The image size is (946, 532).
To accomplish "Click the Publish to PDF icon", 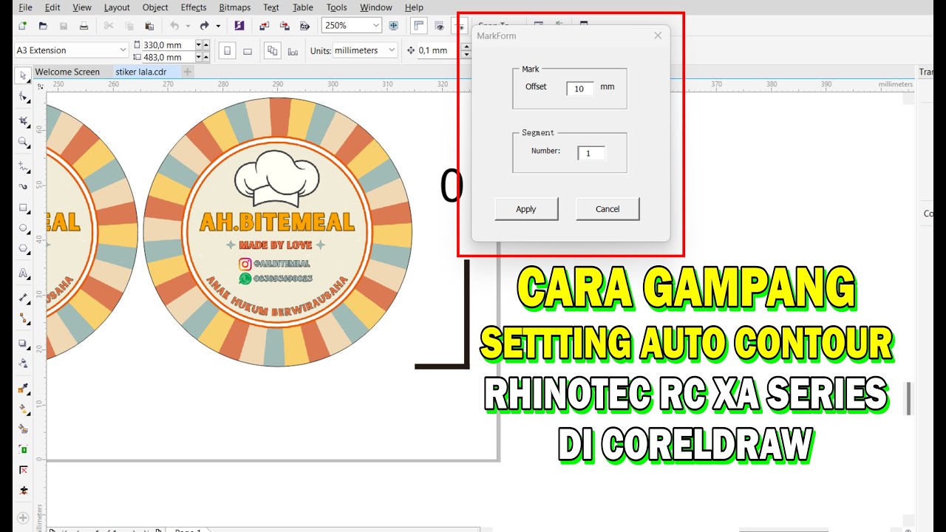I will click(304, 26).
